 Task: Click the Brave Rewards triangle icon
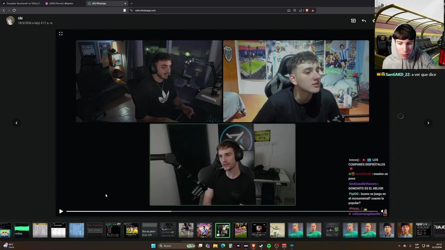(313, 10)
